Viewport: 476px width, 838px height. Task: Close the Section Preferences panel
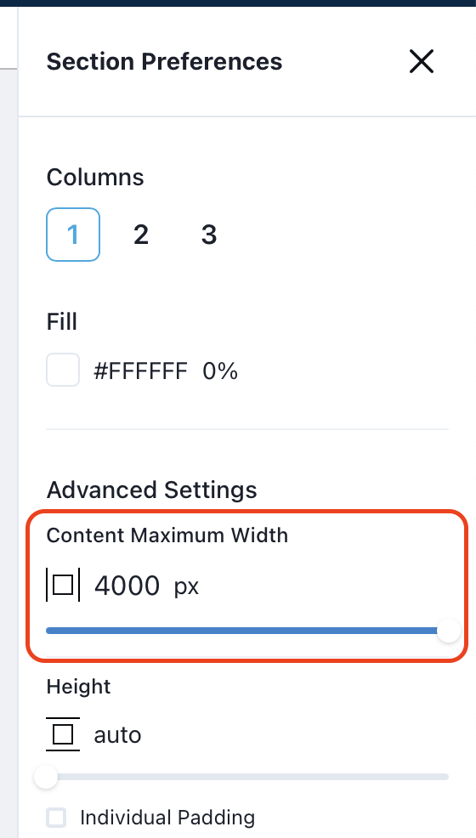(x=422, y=61)
